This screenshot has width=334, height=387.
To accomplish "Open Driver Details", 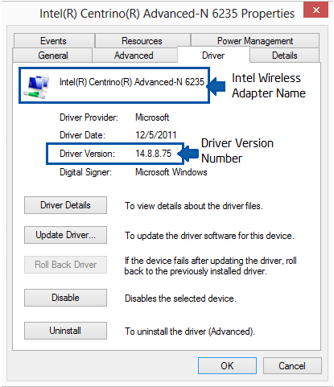I will point(65,205).
